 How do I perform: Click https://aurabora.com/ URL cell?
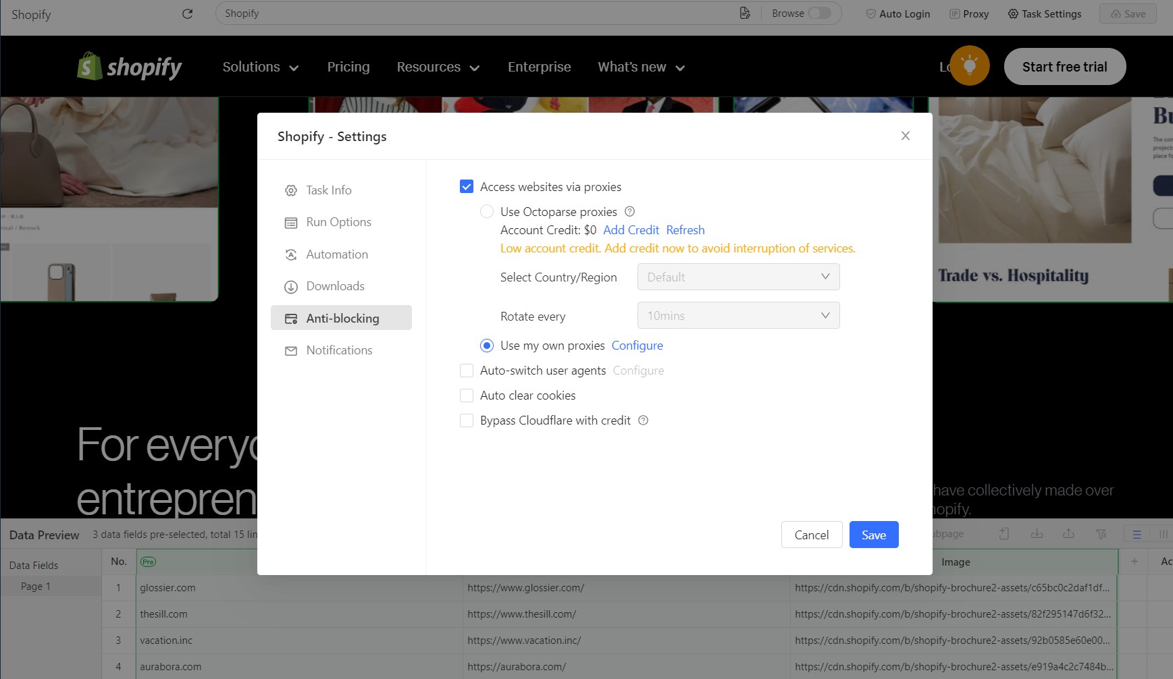626,667
